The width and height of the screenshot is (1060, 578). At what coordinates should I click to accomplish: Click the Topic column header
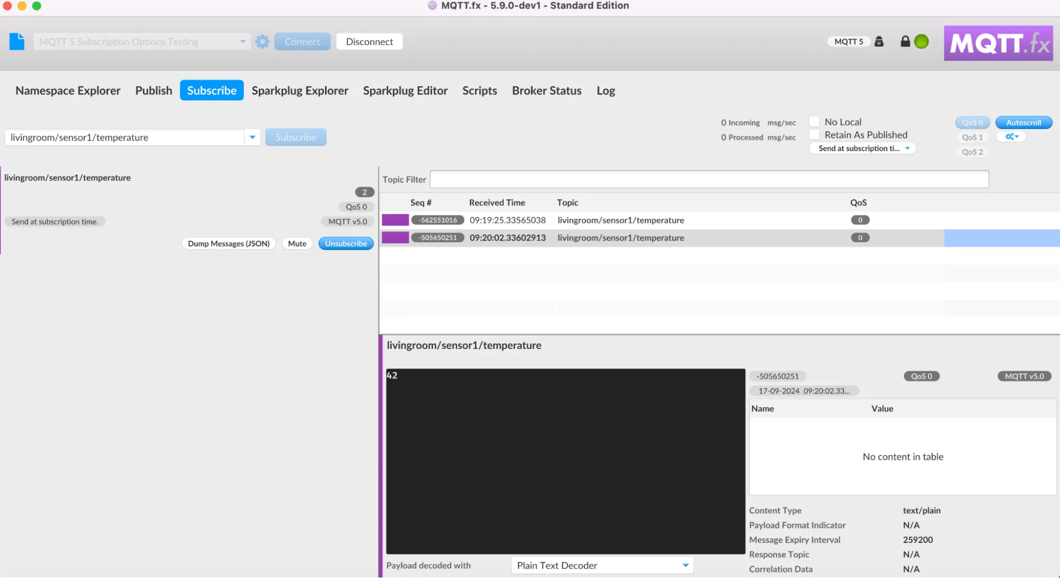coord(567,203)
